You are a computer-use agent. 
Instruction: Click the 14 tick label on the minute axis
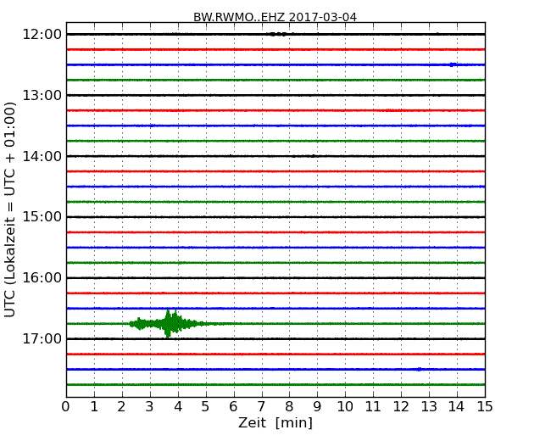(x=456, y=407)
